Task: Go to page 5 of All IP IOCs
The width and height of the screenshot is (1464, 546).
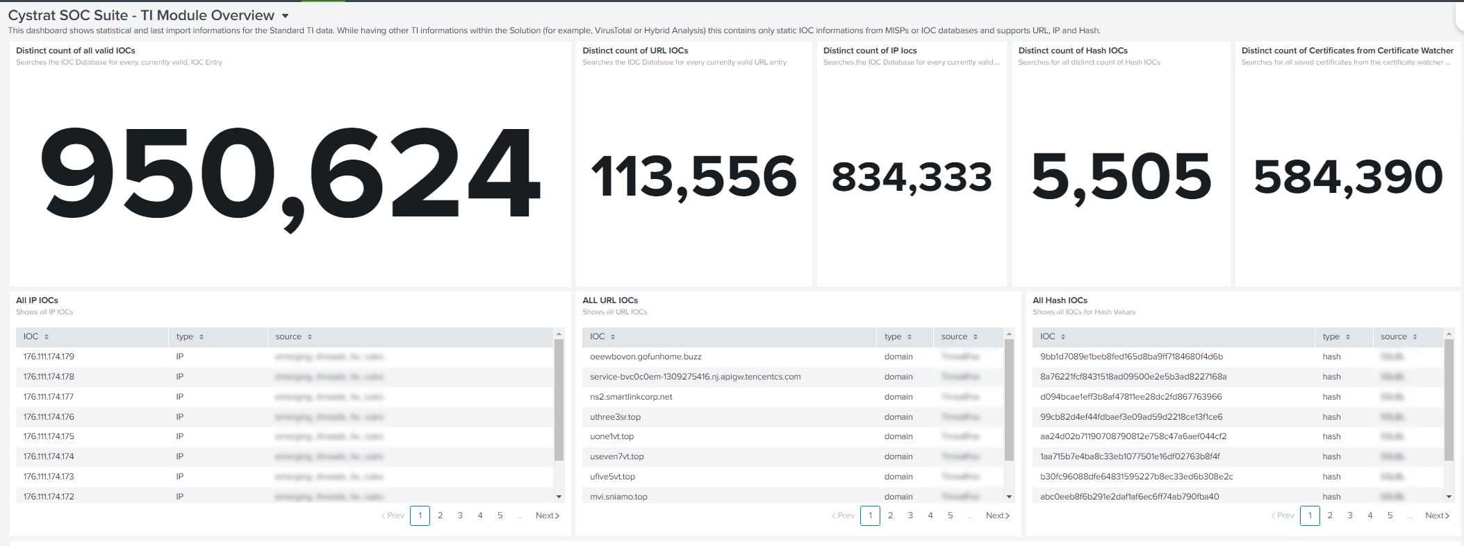Action: coord(500,515)
